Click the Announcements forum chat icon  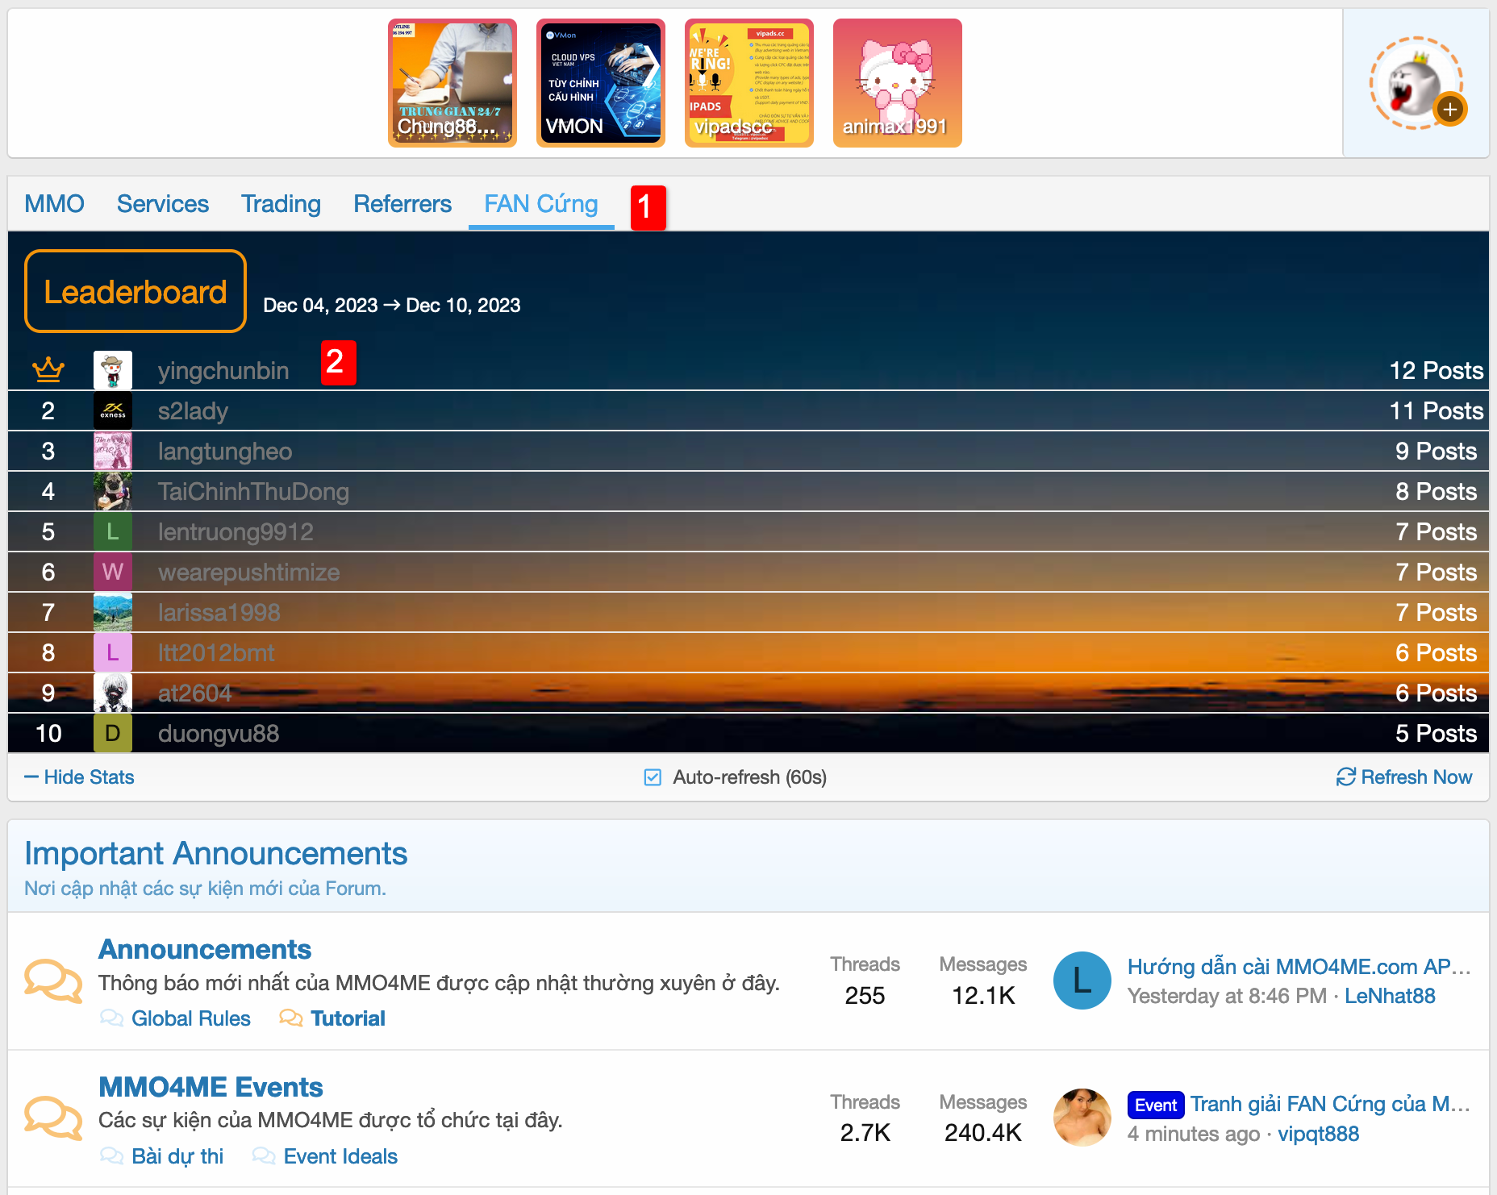point(53,981)
